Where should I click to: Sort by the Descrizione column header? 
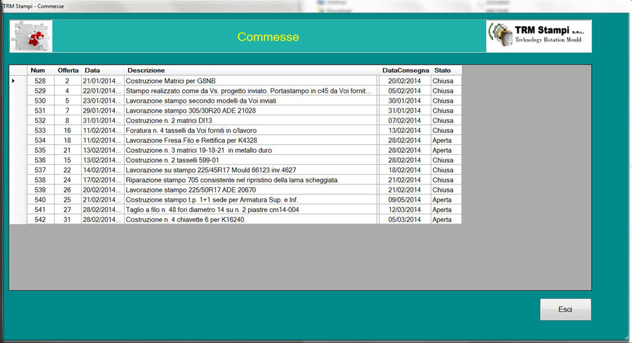[x=252, y=70]
